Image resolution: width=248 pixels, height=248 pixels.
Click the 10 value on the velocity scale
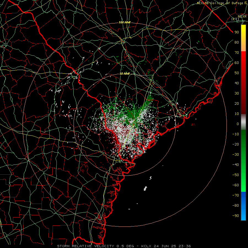(237, 114)
